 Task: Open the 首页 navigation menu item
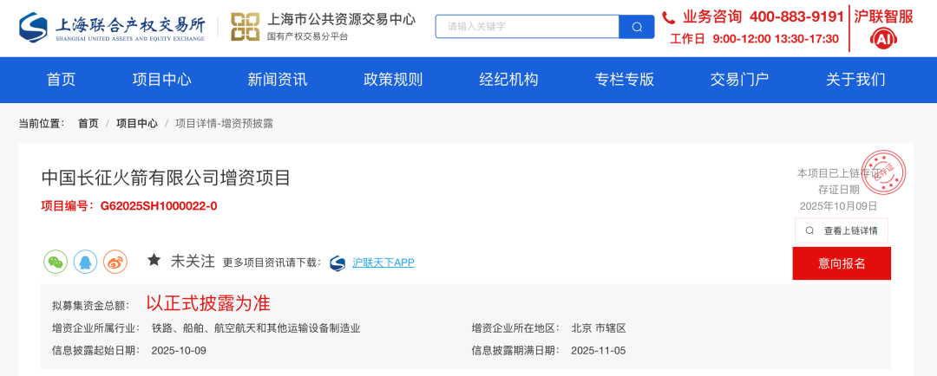point(61,80)
